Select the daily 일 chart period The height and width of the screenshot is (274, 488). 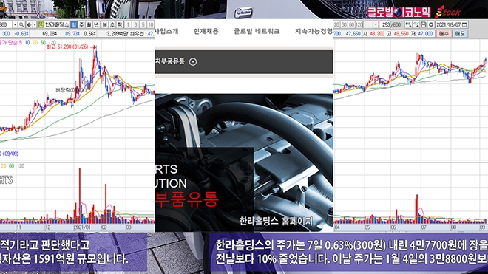(x=74, y=24)
